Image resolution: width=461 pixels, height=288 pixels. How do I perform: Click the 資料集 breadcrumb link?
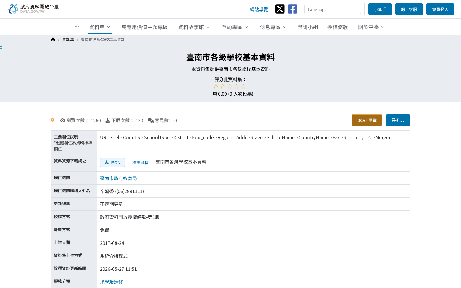pos(68,40)
